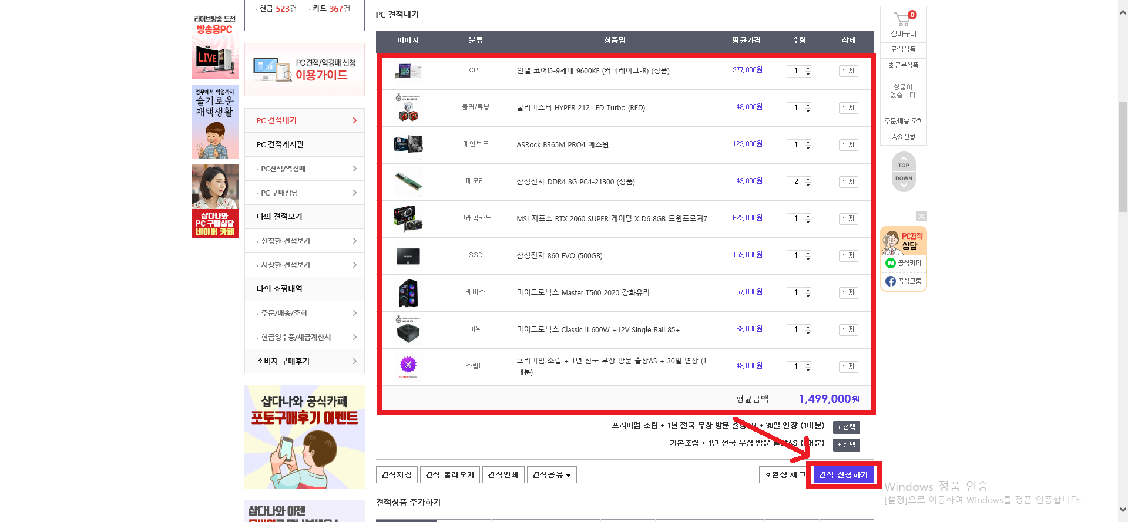Image resolution: width=1128 pixels, height=522 pixels.
Task: Adjust the case quantity stepper
Action: tap(808, 293)
